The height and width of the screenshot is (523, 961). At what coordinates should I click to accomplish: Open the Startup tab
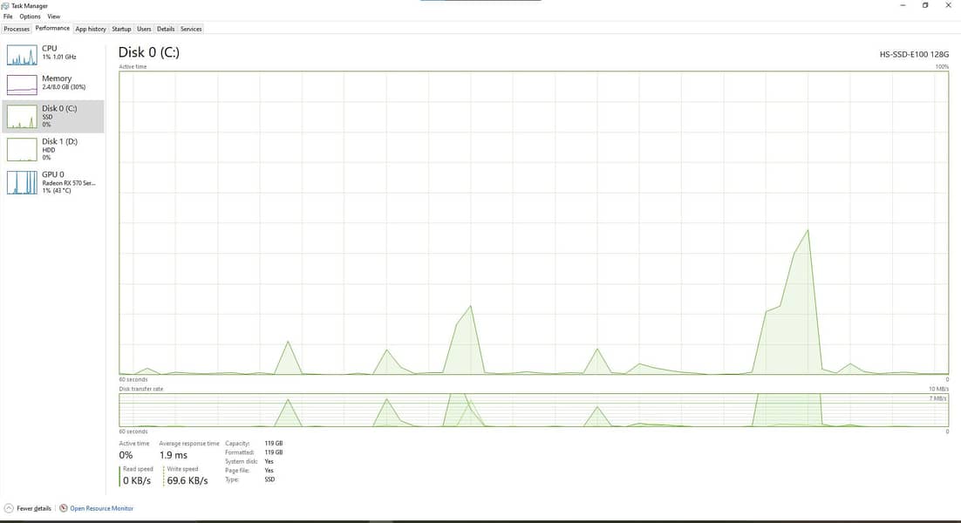click(121, 29)
